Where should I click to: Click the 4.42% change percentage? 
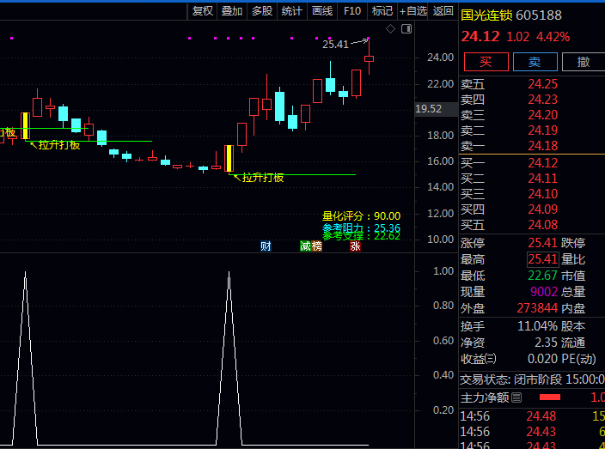coord(553,37)
